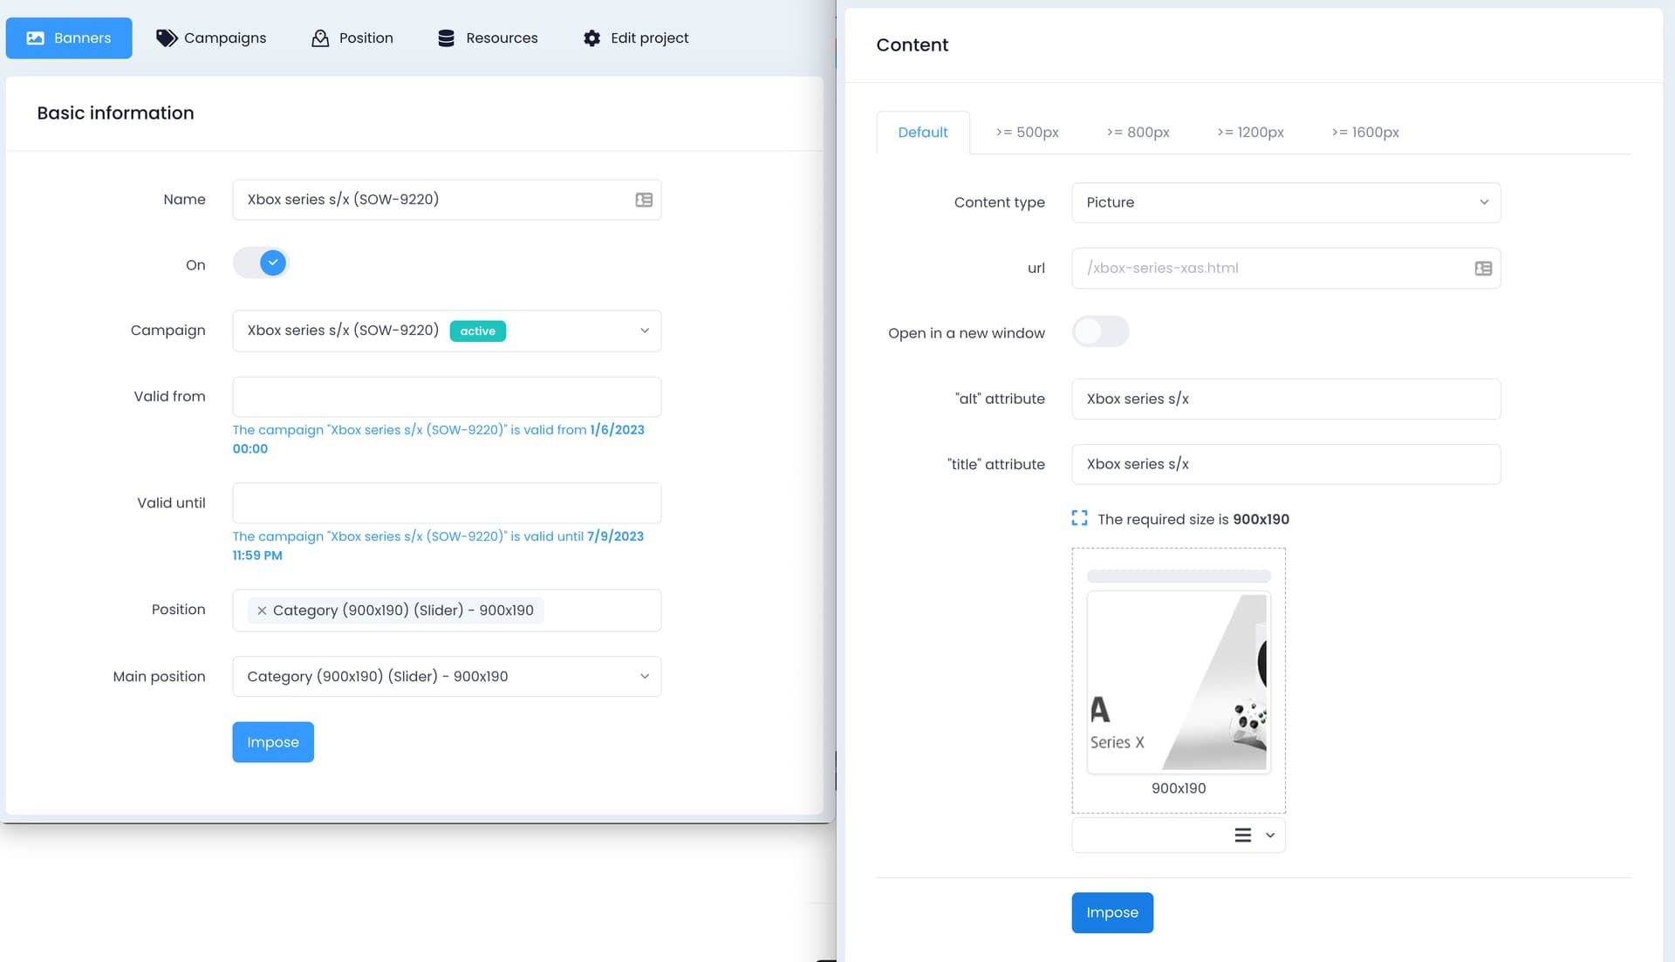Click the card icon in url field

(x=1483, y=269)
